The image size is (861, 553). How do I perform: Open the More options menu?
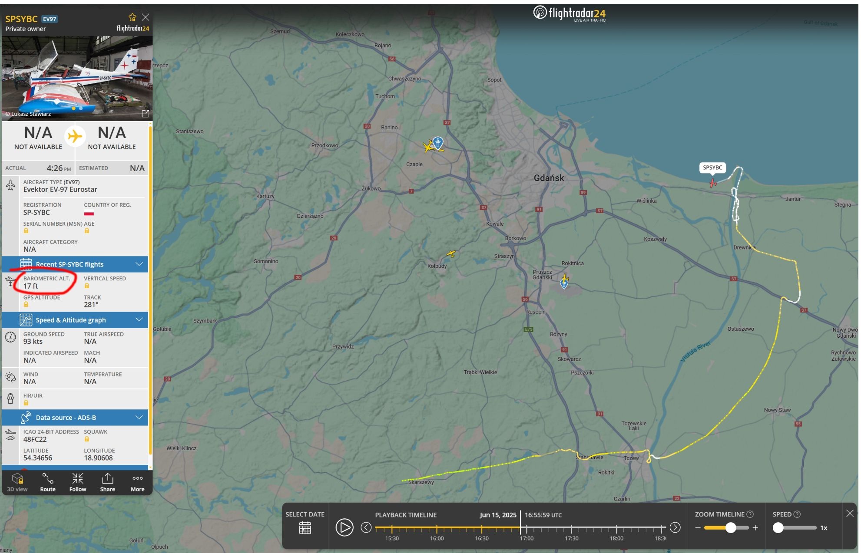tap(138, 482)
